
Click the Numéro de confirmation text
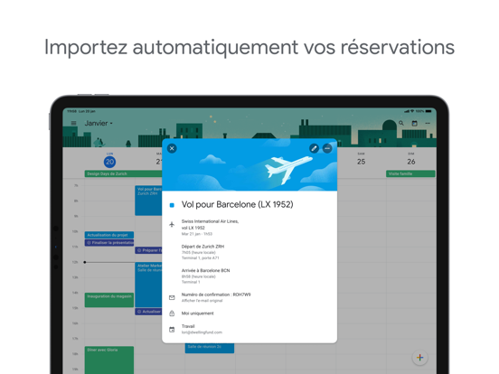(x=216, y=295)
